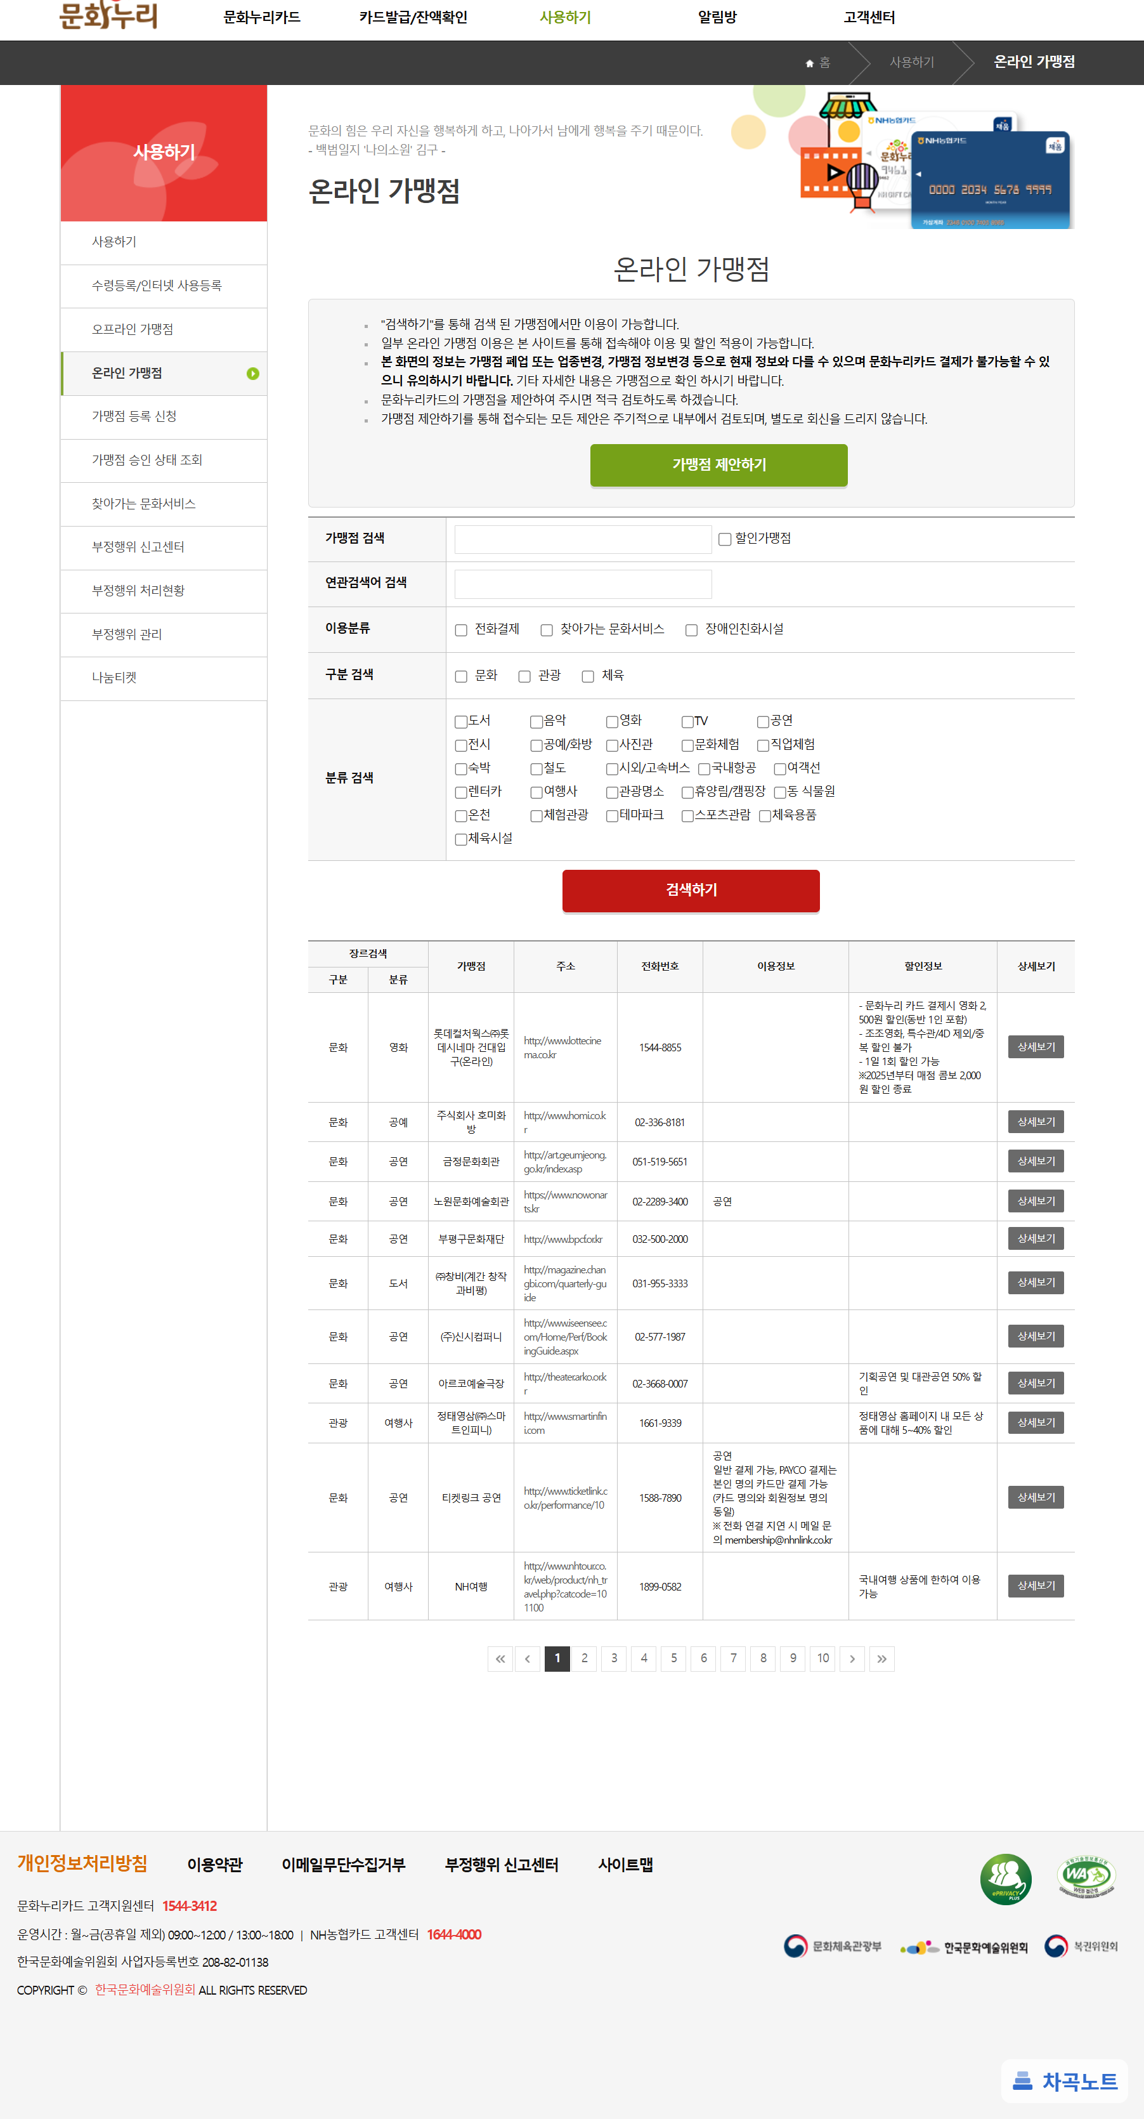This screenshot has height=2119, width=1144.
Task: Enable the 전화결제 checkbox
Action: [462, 630]
